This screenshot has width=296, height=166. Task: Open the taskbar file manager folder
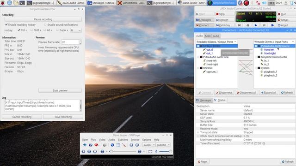16,3
